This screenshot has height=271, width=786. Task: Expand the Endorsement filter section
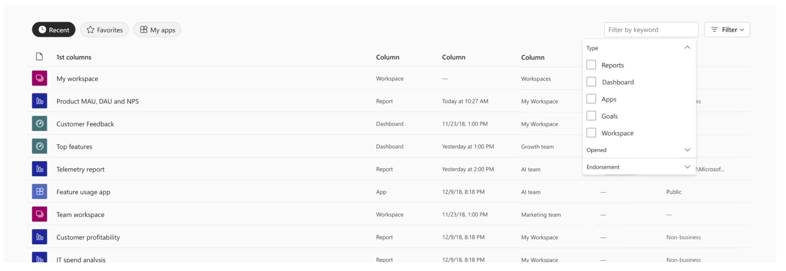click(x=687, y=167)
